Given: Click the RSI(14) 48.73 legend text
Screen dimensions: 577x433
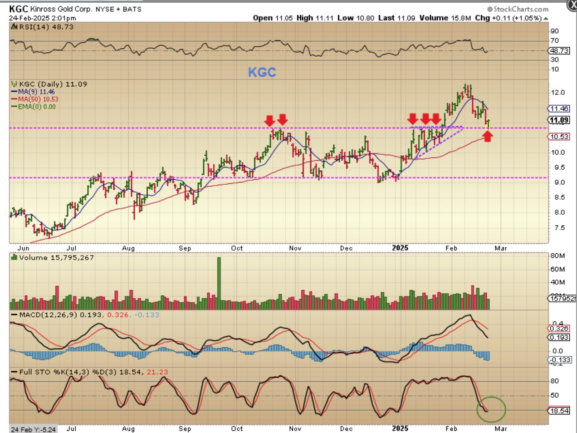Looking at the screenshot, I should [46, 27].
